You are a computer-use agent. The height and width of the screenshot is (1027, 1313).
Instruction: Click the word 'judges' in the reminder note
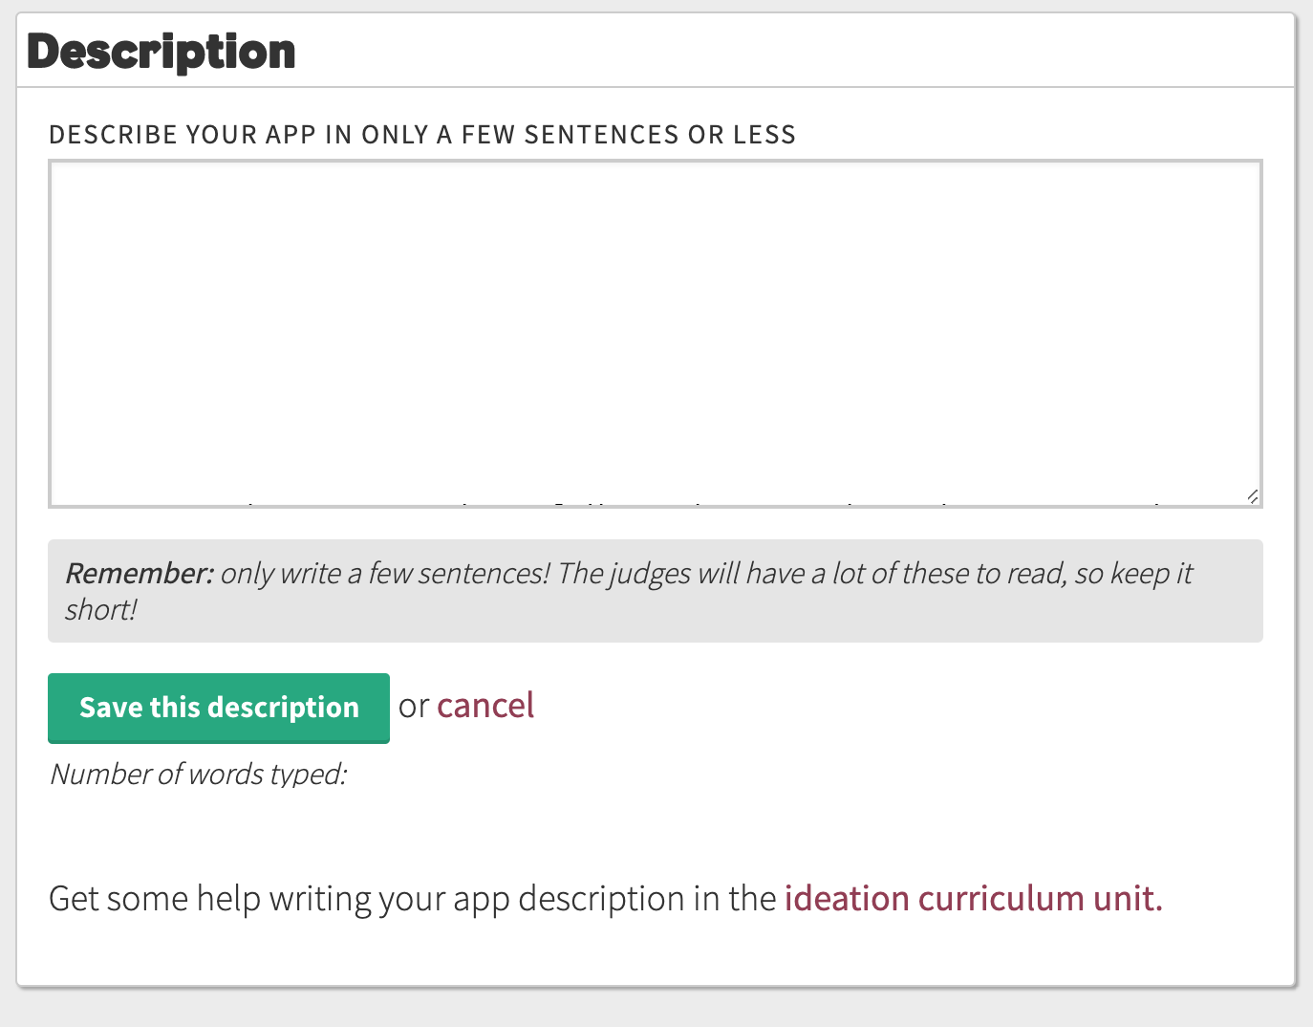click(650, 573)
